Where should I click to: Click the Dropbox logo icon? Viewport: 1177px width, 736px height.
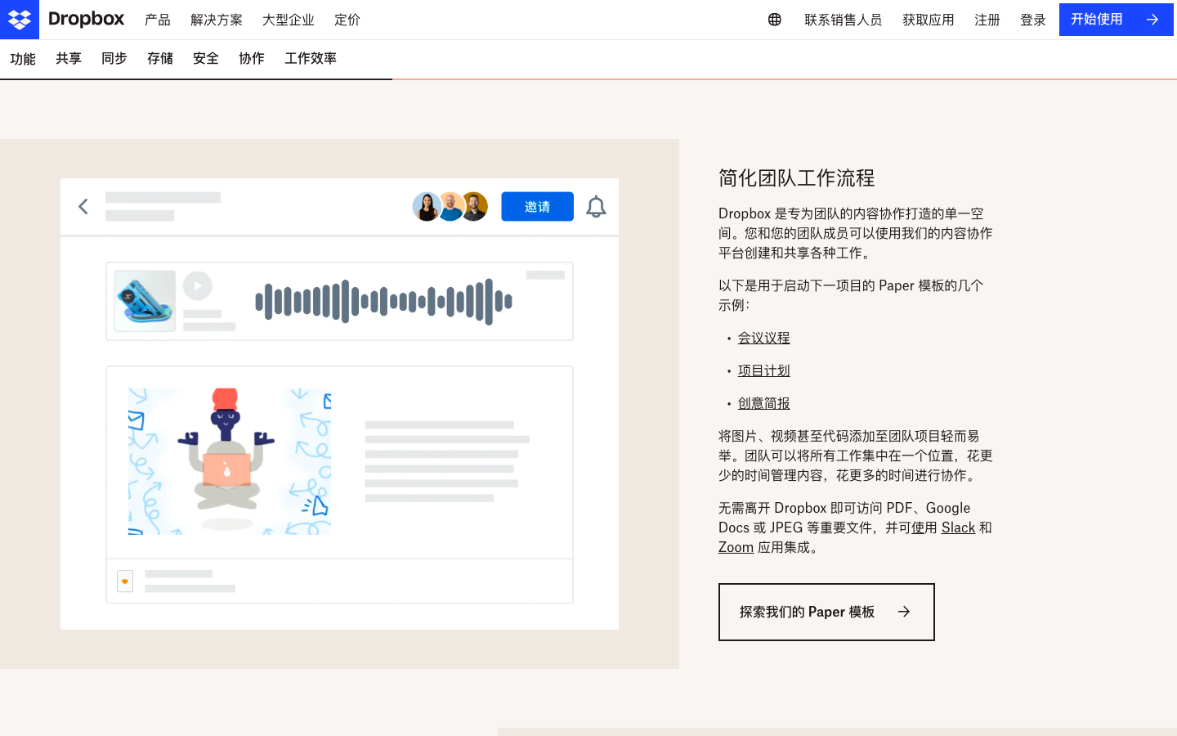coord(20,20)
